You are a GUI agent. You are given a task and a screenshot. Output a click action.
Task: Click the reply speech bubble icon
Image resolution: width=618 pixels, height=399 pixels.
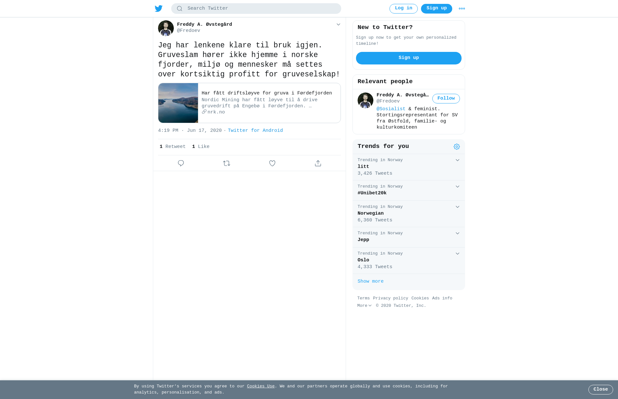(181, 163)
